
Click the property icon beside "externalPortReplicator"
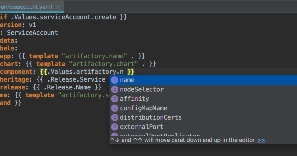click(x=115, y=135)
